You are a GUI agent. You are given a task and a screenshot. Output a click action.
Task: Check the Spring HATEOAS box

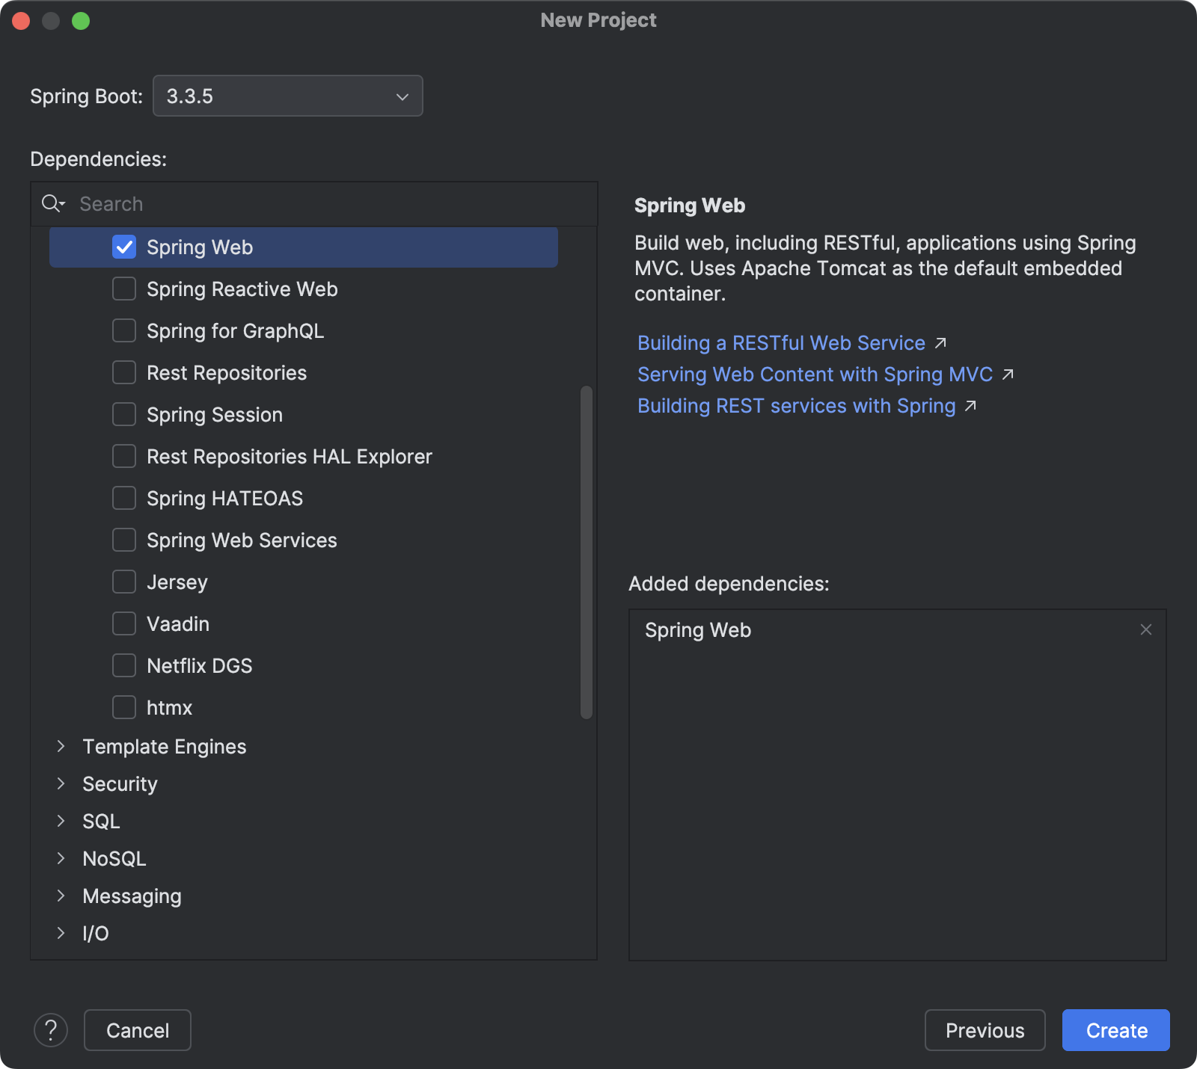tap(124, 498)
